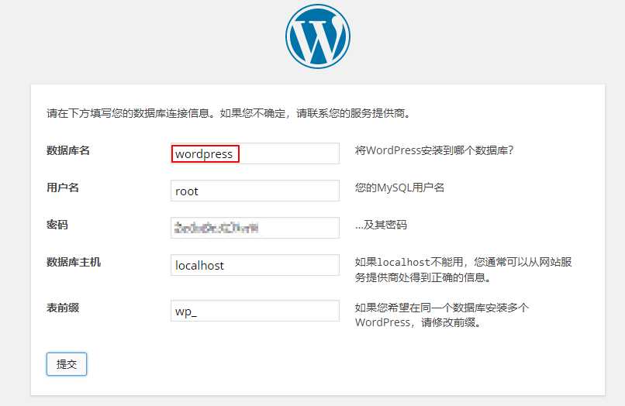Click the hint ...及其密码
Screen dimensions: 625x406
[x=381, y=225]
